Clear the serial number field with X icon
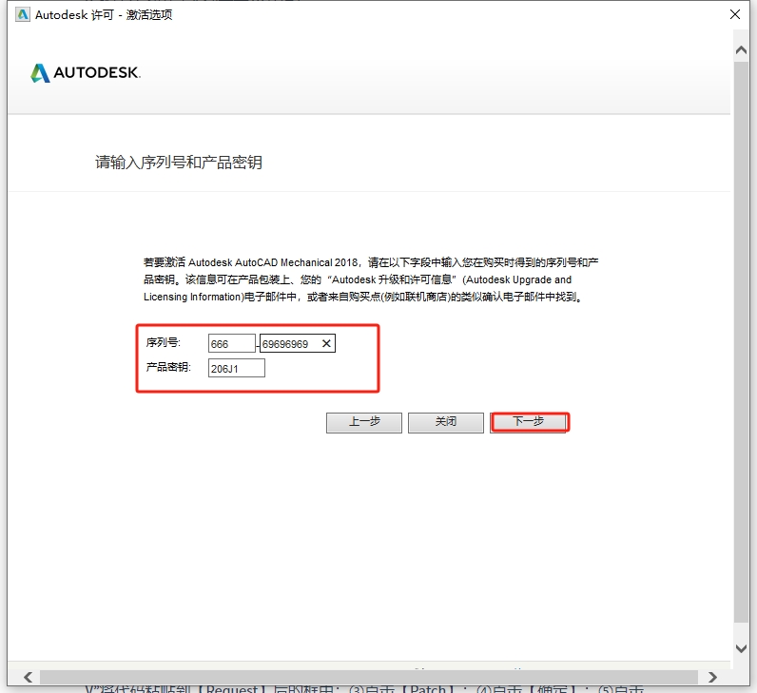757x693 pixels. click(326, 343)
